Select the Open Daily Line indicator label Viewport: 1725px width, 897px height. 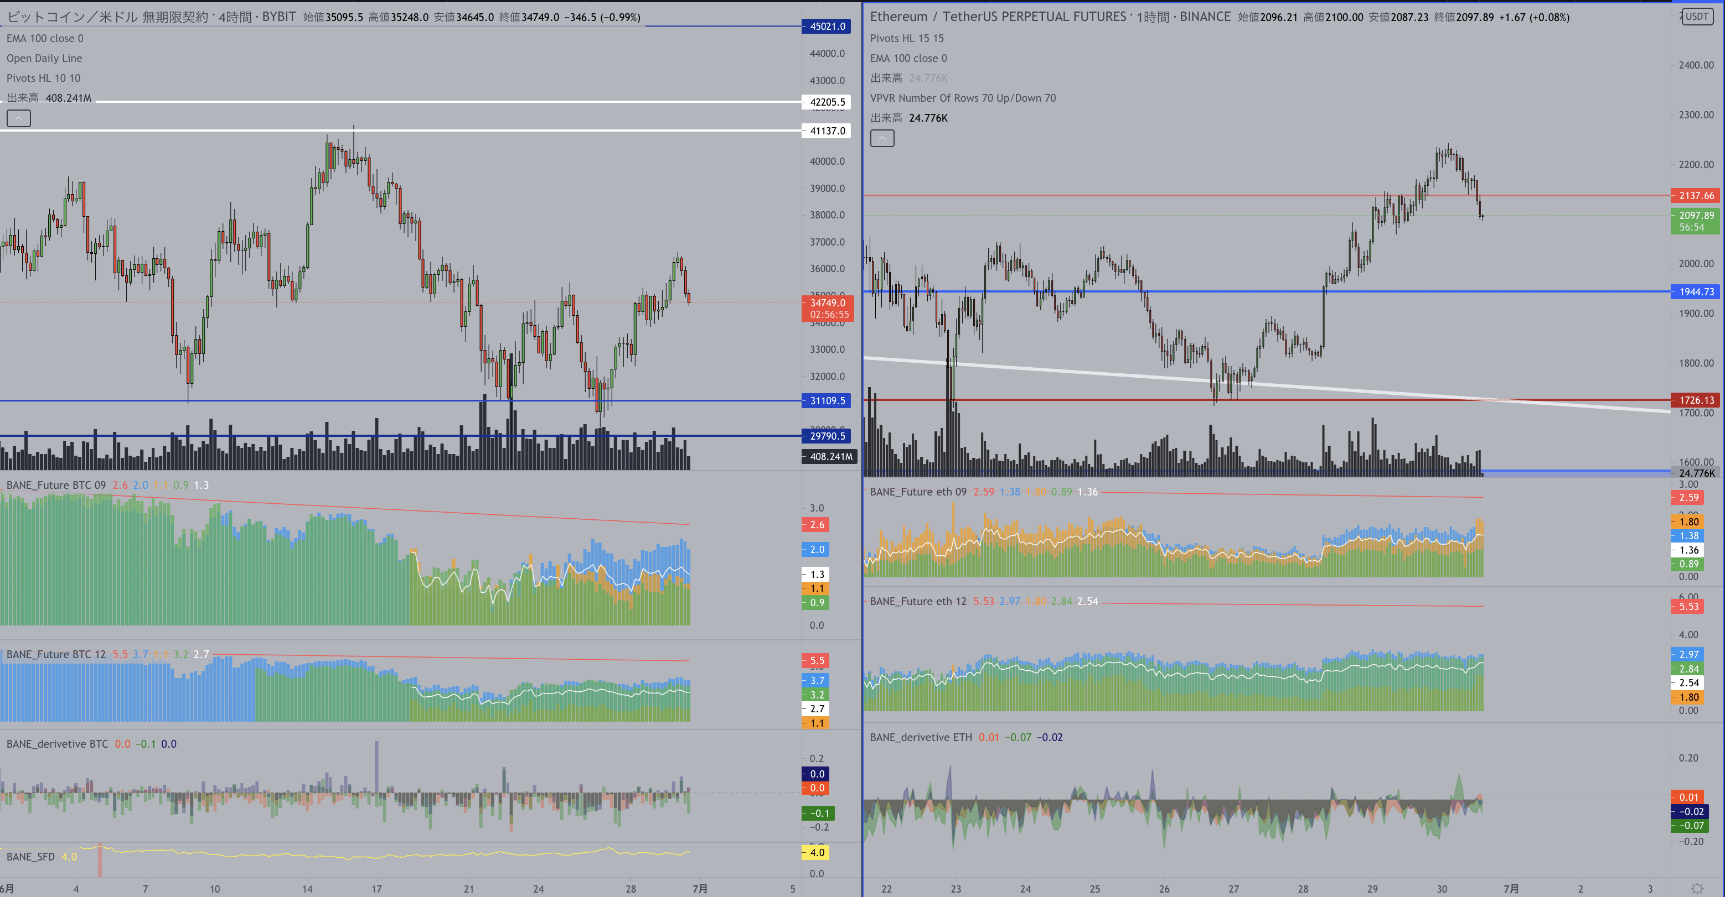coord(44,58)
